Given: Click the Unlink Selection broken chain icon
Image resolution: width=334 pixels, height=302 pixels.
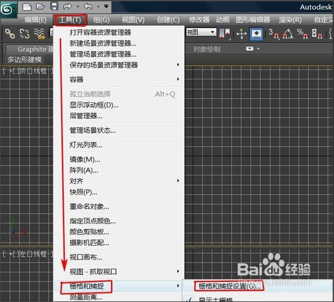Looking at the screenshot, I should coord(25,34).
